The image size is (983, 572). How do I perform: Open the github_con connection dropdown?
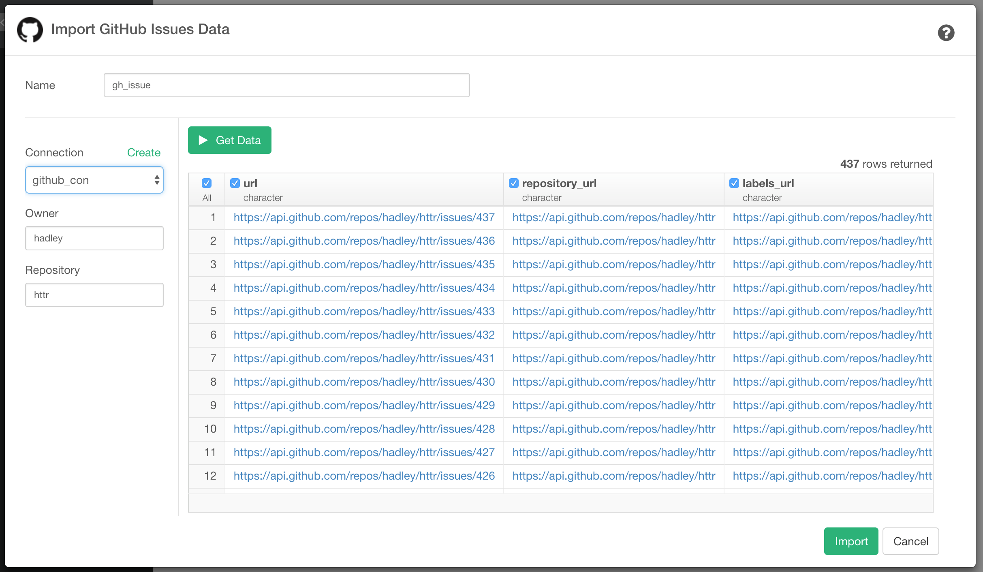pyautogui.click(x=94, y=180)
